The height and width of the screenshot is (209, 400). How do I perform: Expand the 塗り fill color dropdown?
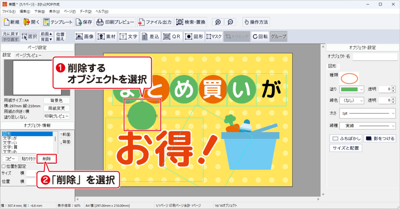point(361,89)
